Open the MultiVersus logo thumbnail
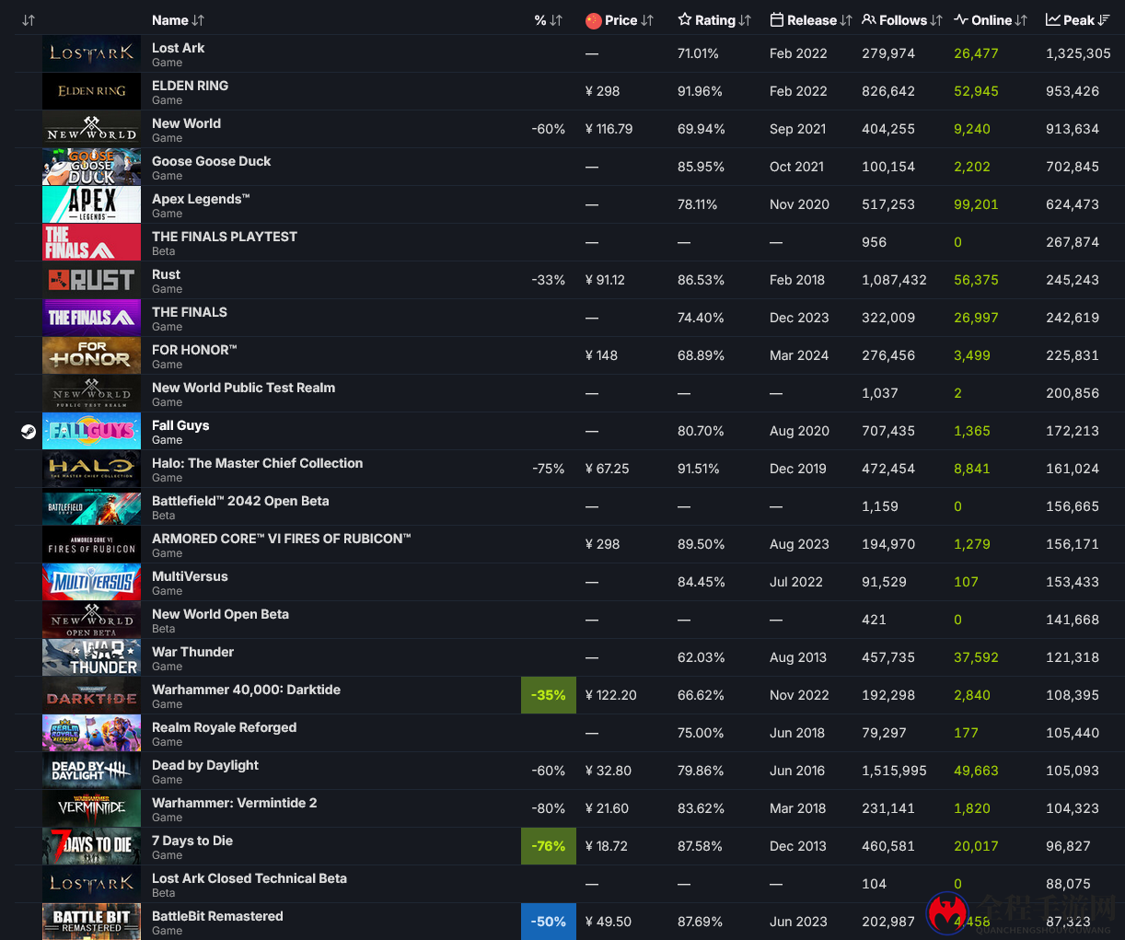This screenshot has width=1125, height=940. point(91,582)
